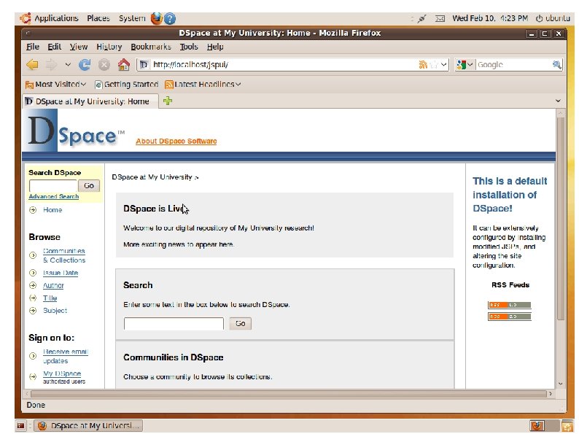Click the site favicon in the URL bar
579x434 pixels.
tap(144, 65)
